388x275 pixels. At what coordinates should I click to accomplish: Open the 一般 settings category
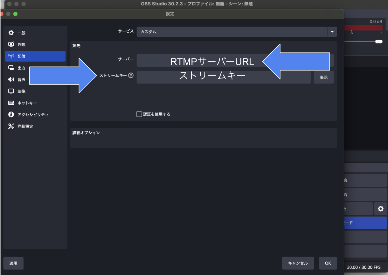click(x=35, y=33)
